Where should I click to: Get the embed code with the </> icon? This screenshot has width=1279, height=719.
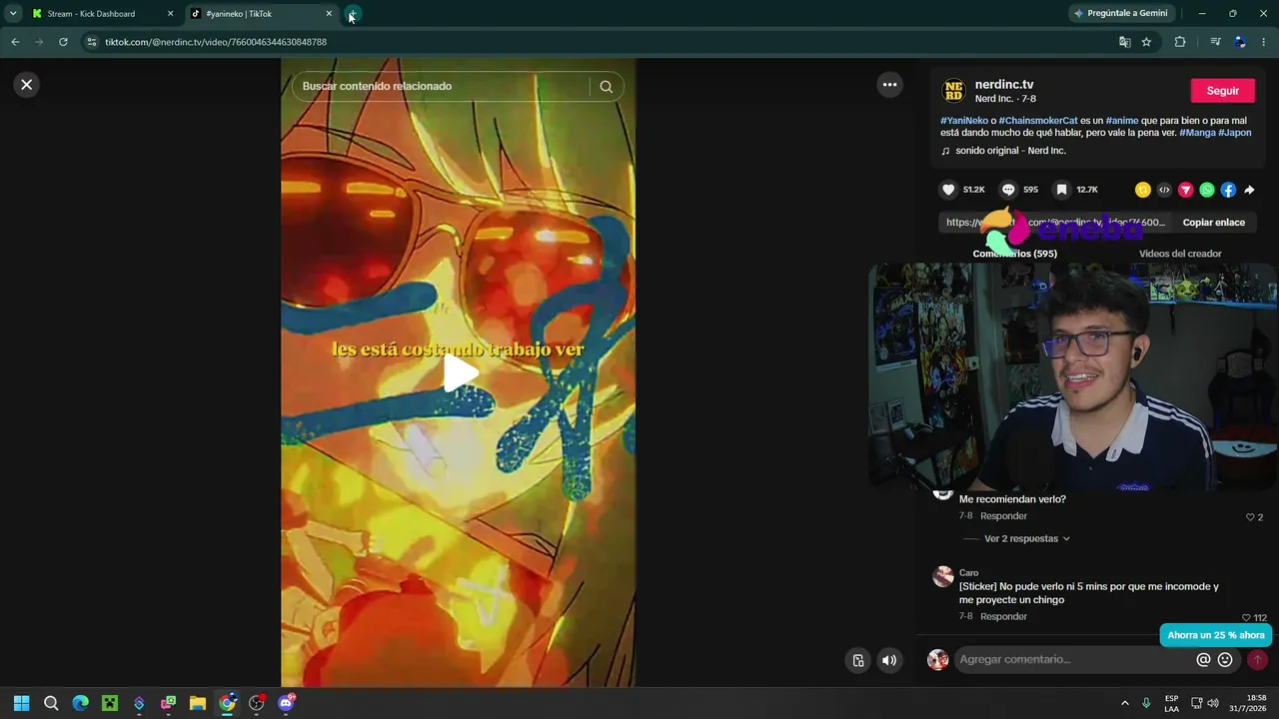tap(1164, 190)
